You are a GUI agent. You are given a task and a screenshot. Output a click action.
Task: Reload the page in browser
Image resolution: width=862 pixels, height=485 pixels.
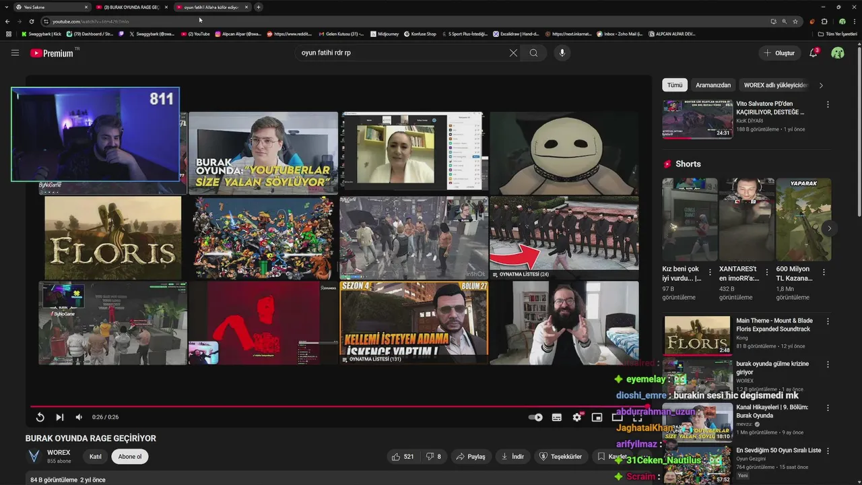click(x=31, y=22)
